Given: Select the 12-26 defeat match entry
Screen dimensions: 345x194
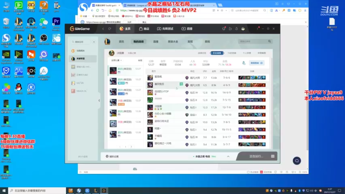Looking at the screenshot, I should coord(125,123).
